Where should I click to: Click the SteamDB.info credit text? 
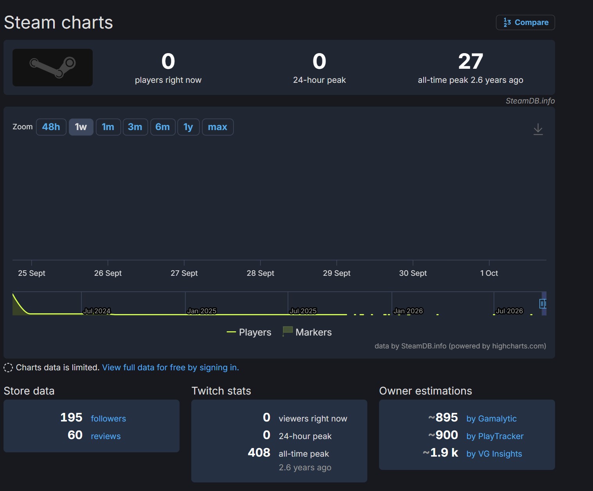530,101
